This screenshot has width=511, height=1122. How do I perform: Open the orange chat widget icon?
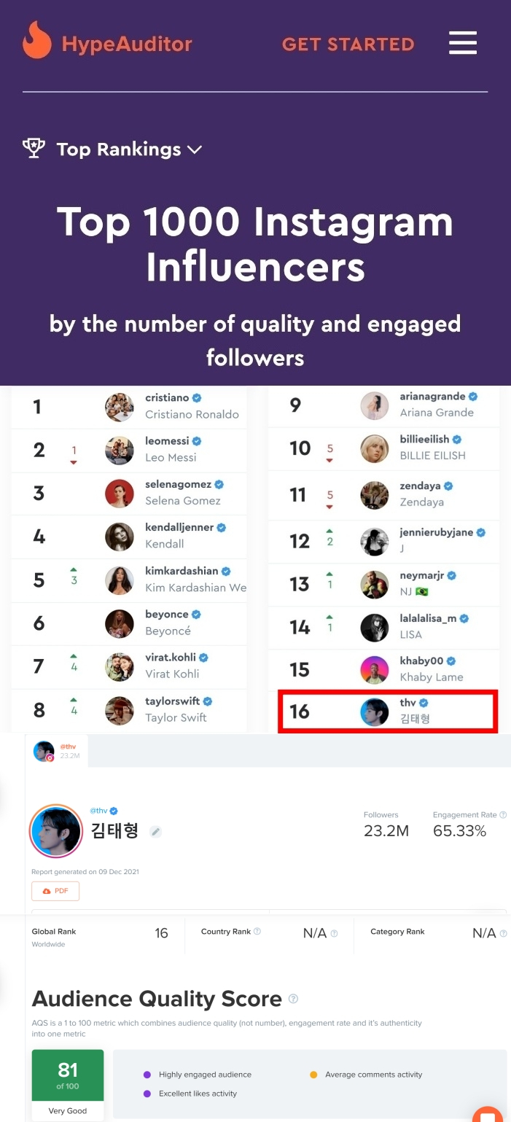[487, 1115]
